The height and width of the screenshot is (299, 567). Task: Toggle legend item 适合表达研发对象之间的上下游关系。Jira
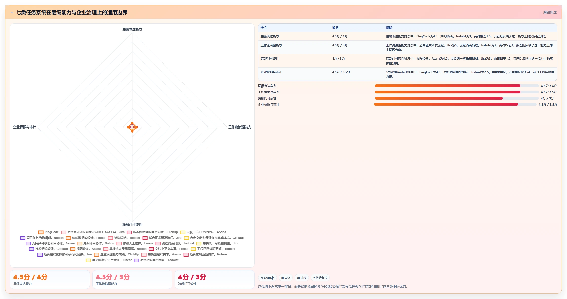pyautogui.click(x=93, y=232)
